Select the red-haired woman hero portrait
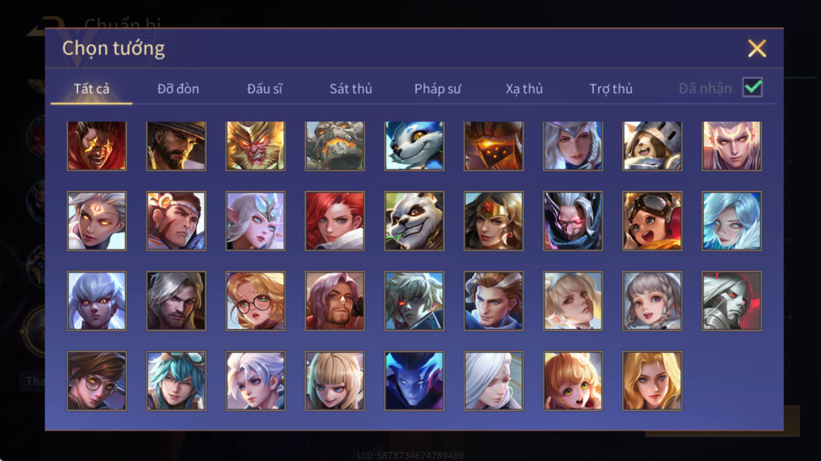This screenshot has height=461, width=821. (x=335, y=221)
